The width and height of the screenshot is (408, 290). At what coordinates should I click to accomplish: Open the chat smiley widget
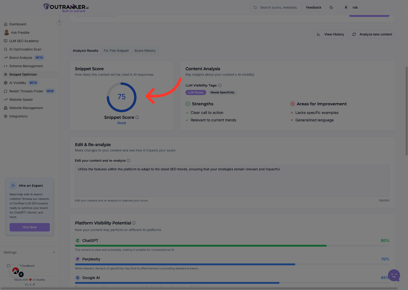click(x=394, y=275)
